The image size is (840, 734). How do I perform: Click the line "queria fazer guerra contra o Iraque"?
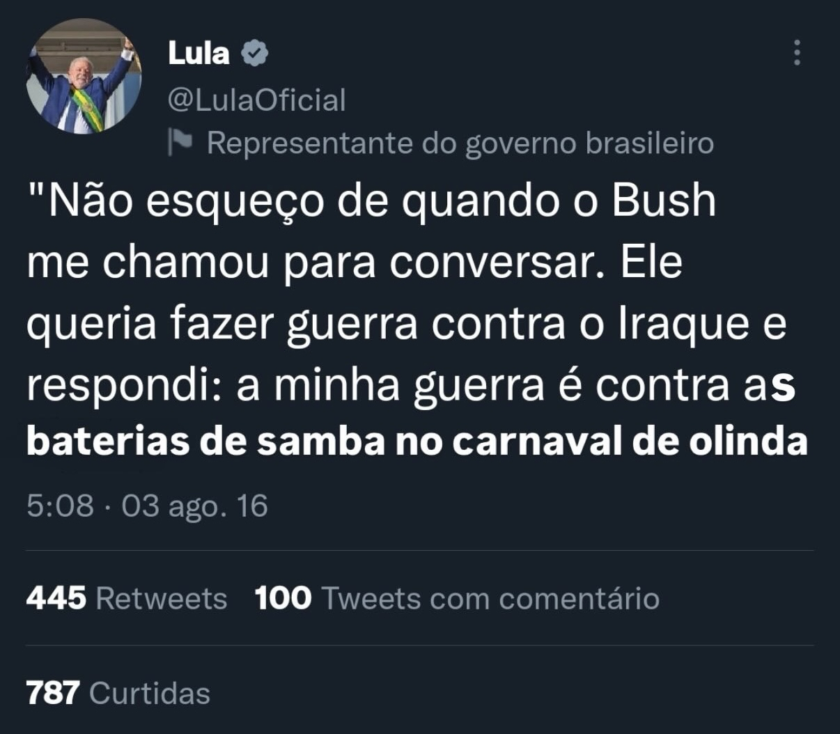point(406,324)
